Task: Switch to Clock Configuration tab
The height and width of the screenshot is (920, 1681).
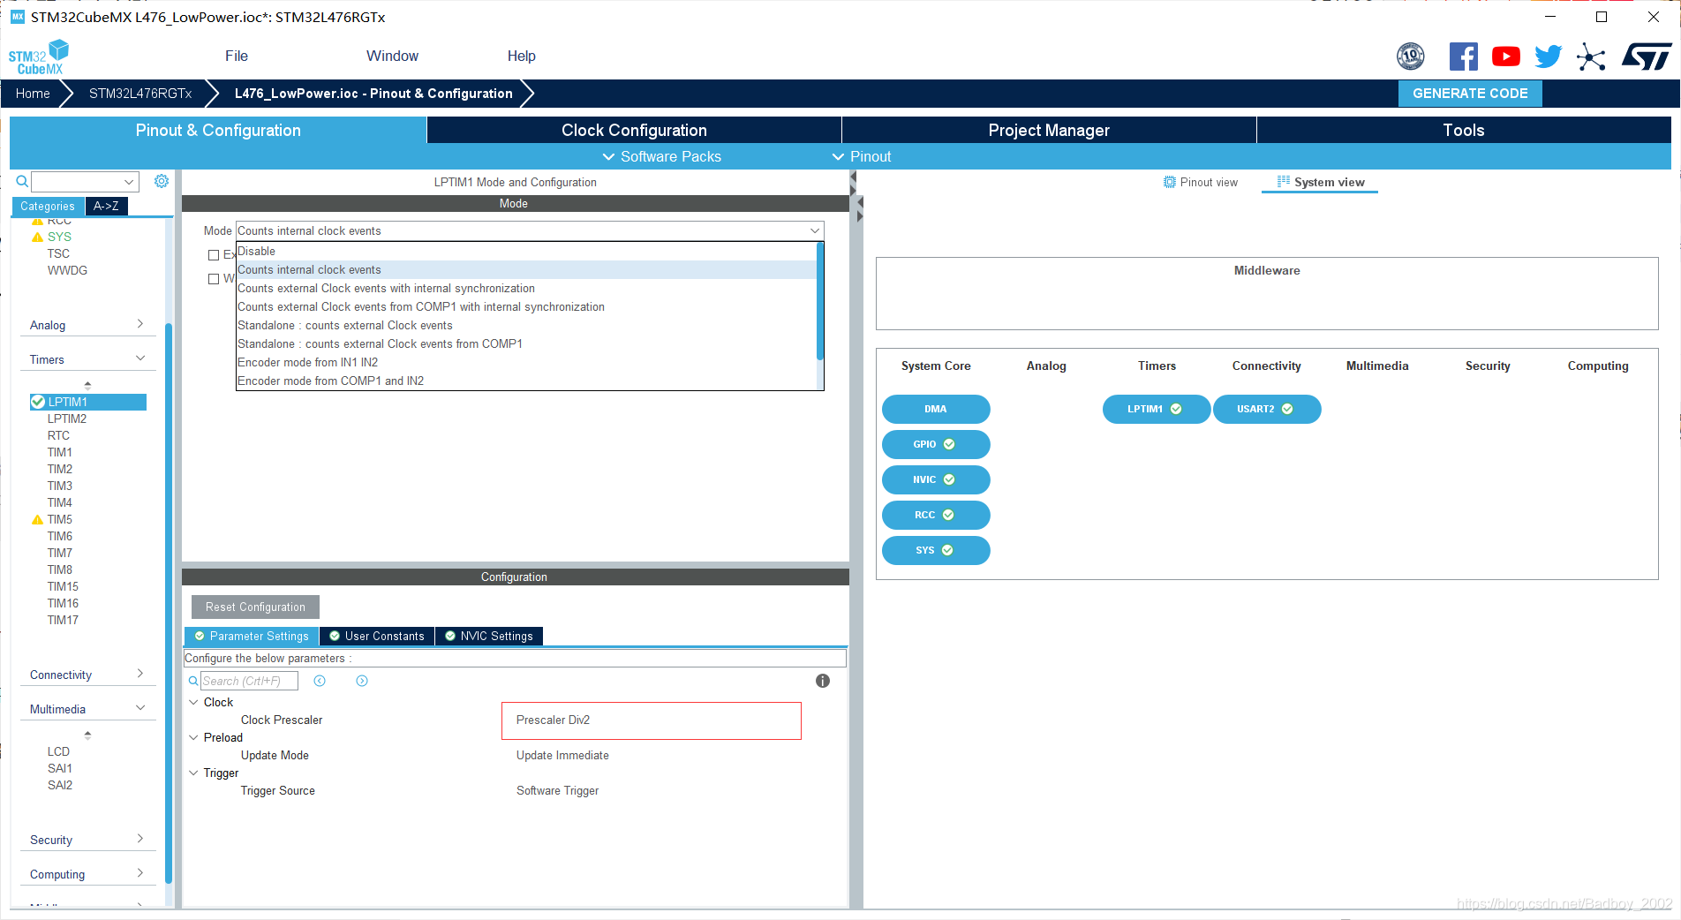Action: point(634,130)
